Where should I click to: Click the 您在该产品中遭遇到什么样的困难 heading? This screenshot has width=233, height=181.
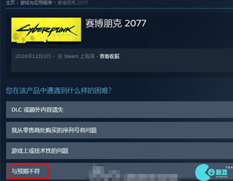point(59,90)
